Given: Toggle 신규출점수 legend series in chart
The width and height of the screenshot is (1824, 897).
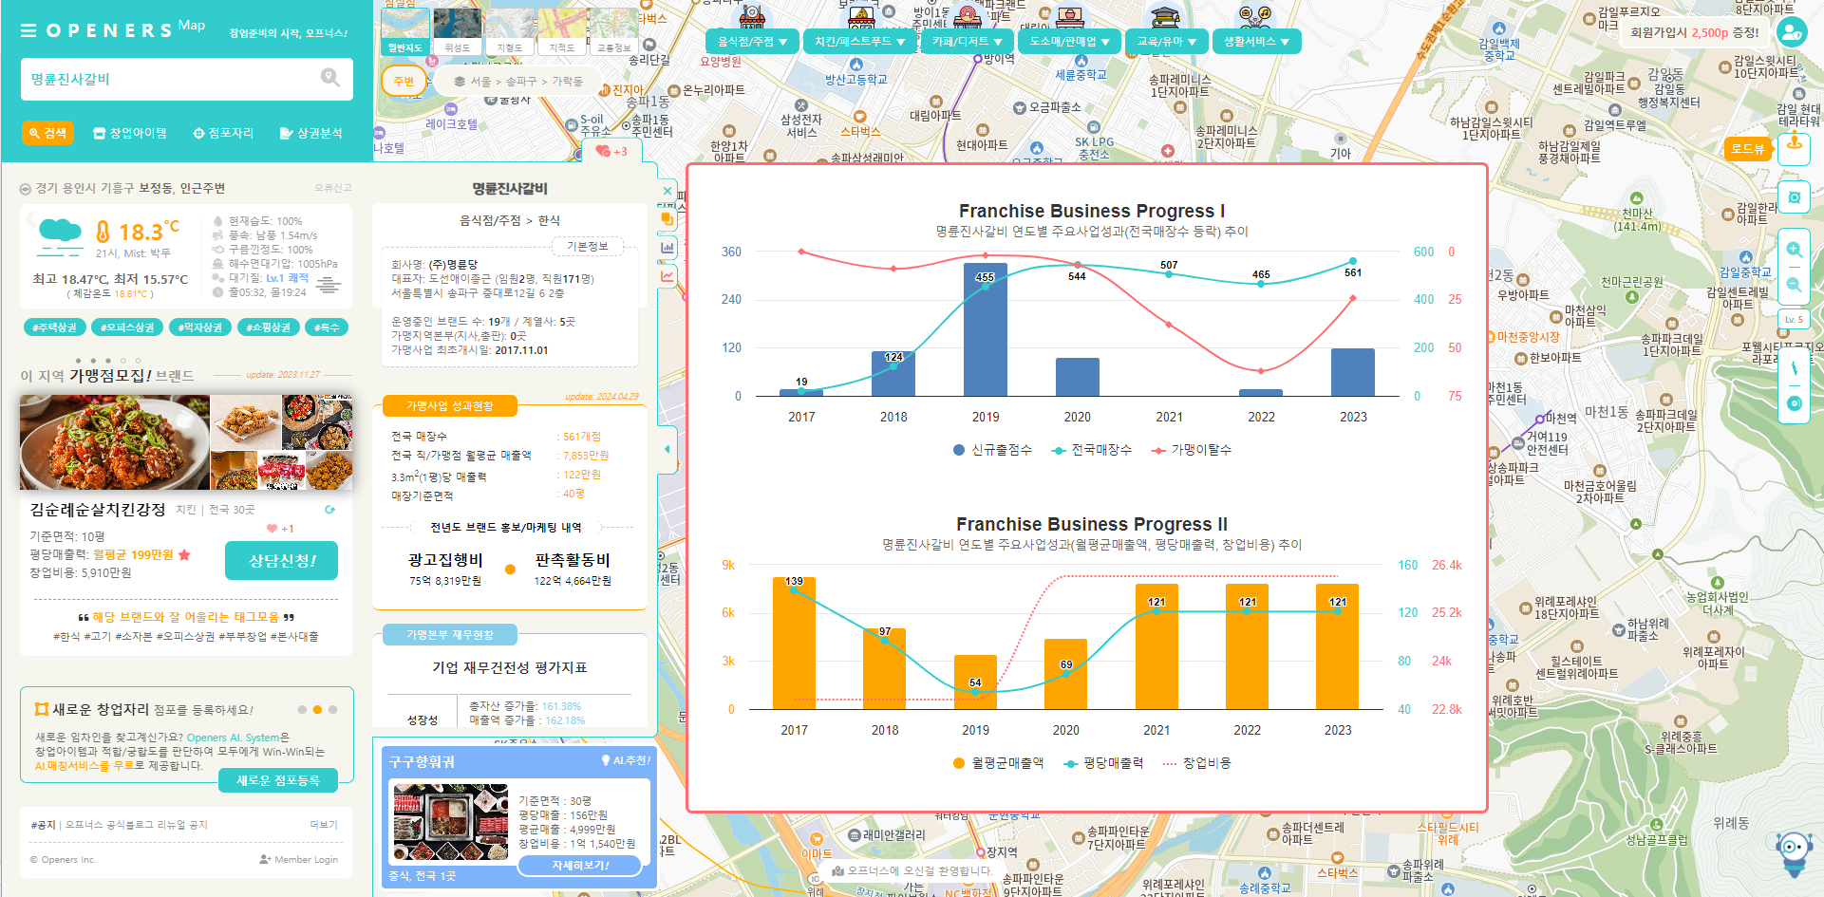Looking at the screenshot, I should coord(992,450).
